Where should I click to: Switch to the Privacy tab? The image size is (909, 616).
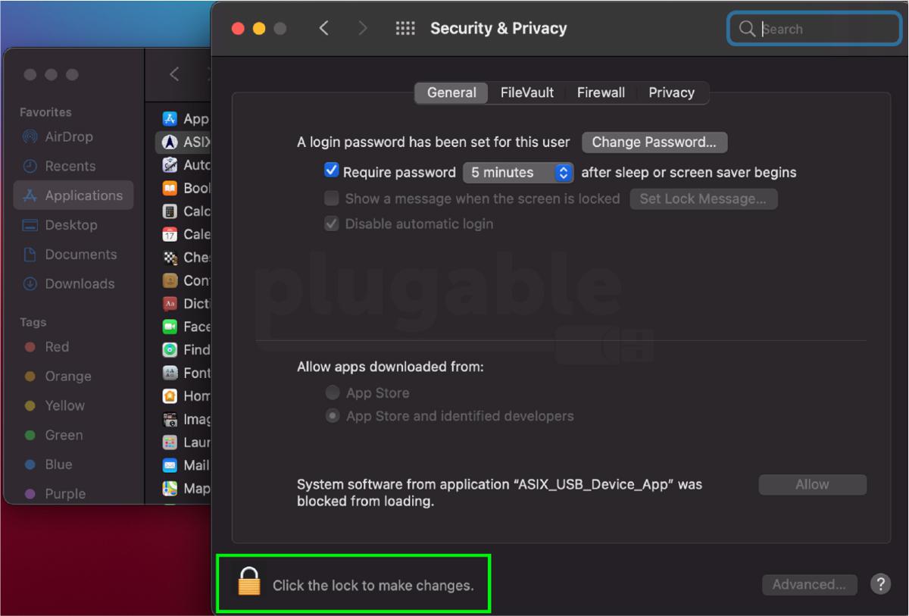(671, 92)
